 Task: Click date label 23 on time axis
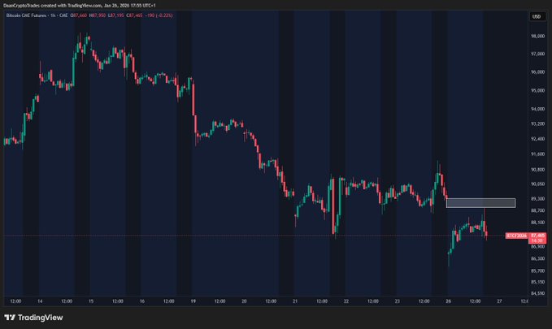[397, 301]
